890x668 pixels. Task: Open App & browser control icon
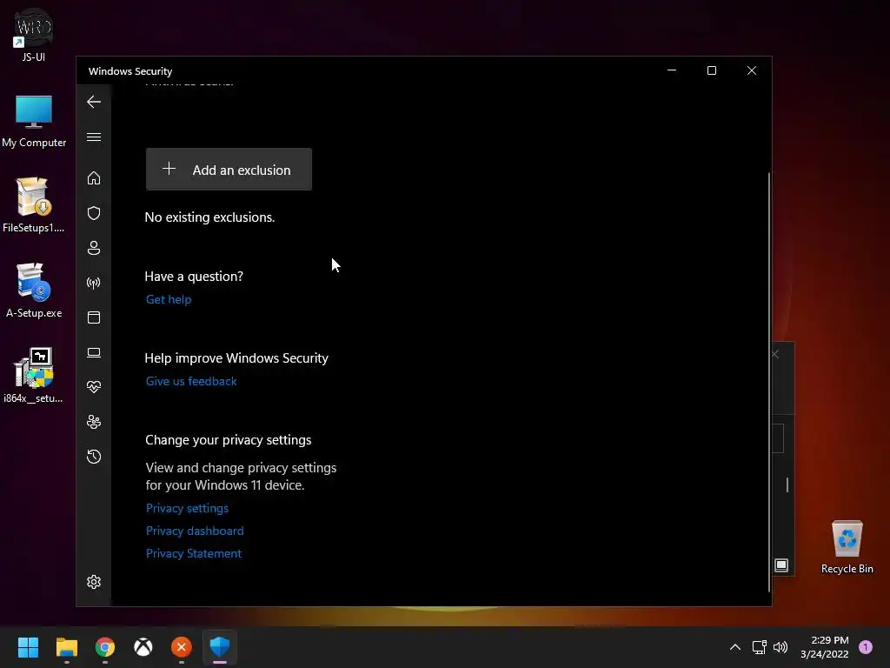coord(94,317)
